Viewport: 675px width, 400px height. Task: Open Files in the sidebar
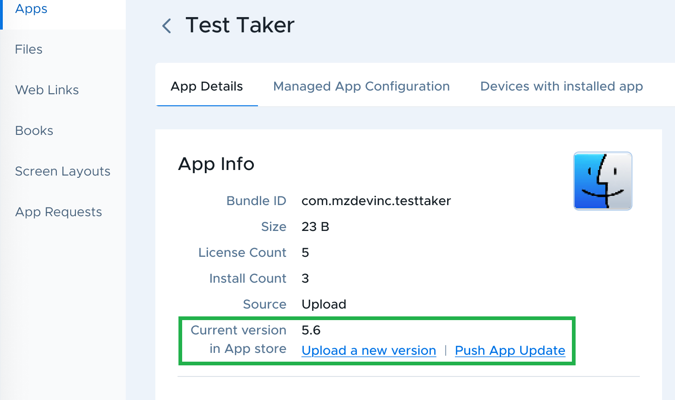tap(29, 49)
